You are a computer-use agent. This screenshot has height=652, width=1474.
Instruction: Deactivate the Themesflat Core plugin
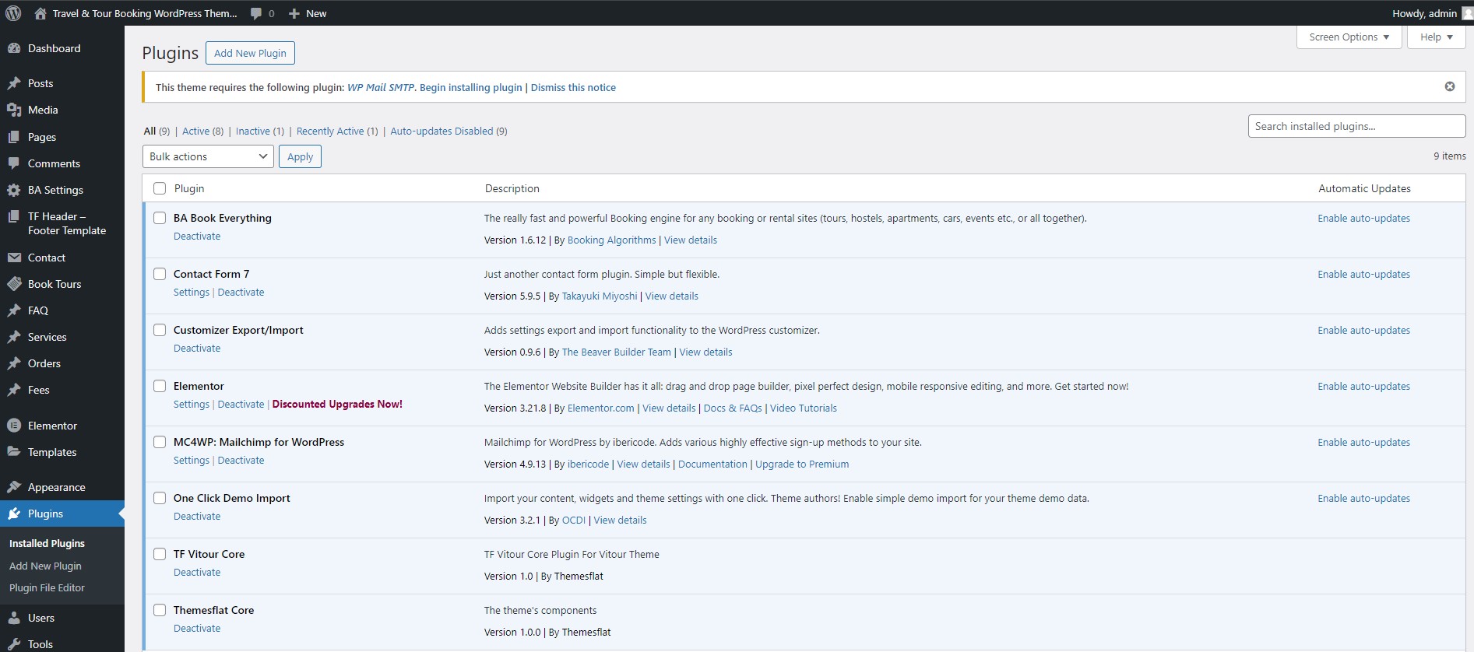click(x=197, y=628)
